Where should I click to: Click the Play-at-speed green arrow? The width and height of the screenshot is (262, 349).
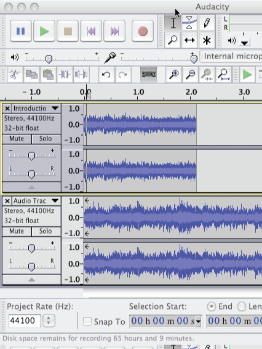(x=247, y=75)
